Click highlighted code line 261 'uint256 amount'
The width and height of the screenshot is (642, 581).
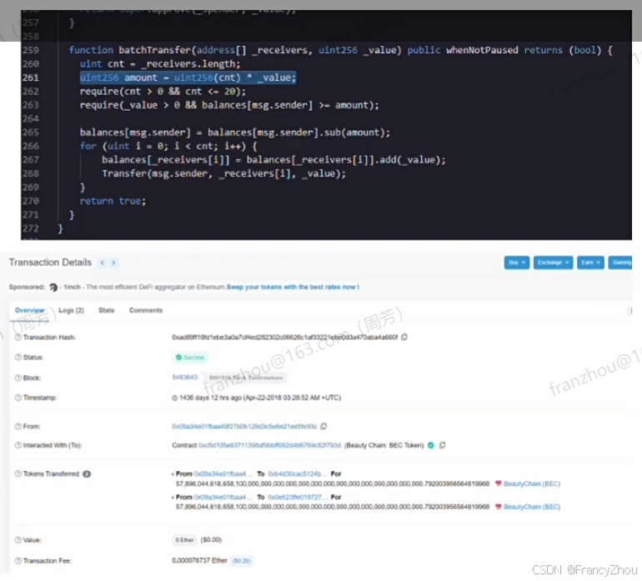tap(188, 78)
